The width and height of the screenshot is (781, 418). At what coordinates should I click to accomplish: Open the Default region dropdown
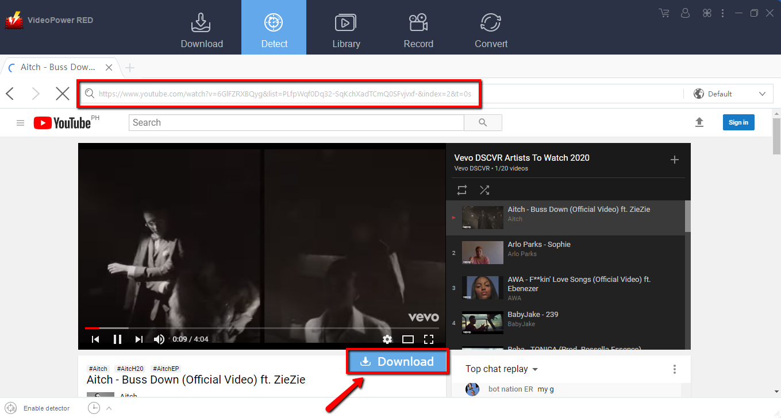coord(729,94)
